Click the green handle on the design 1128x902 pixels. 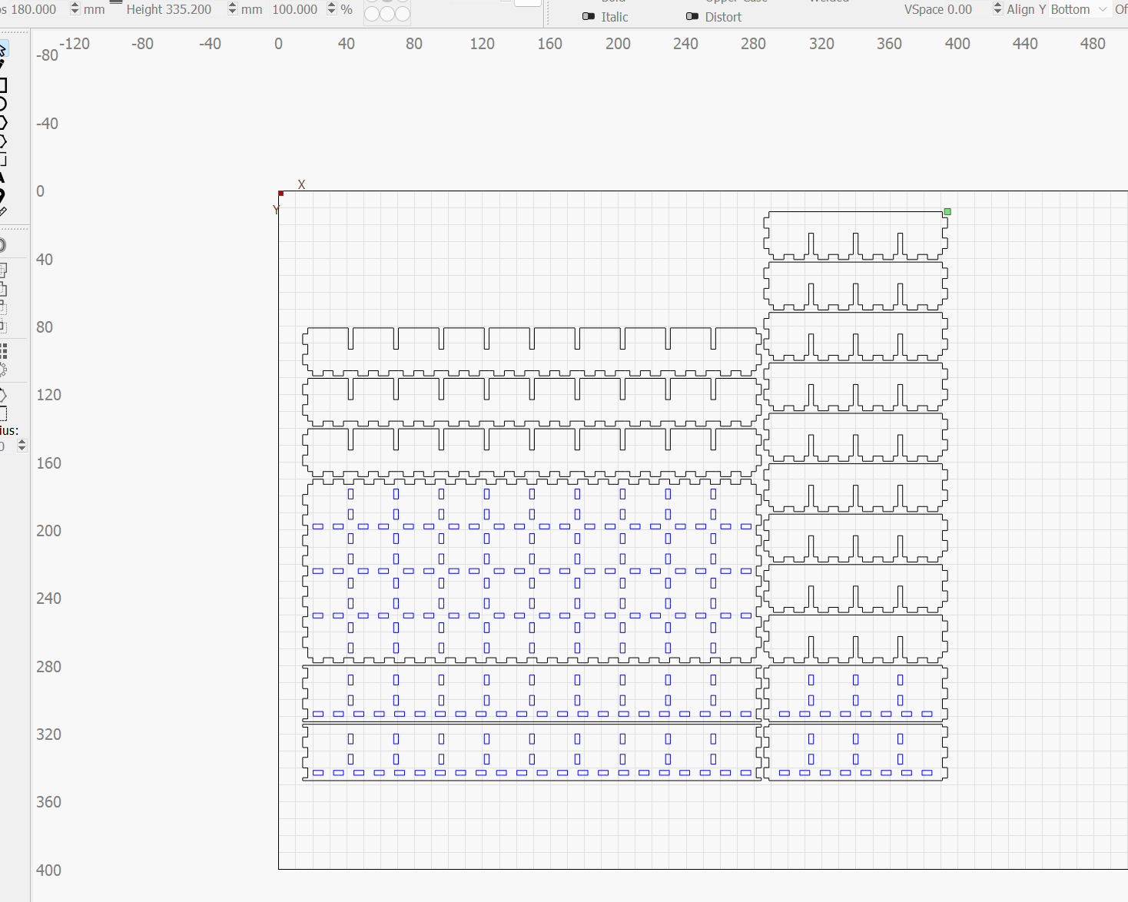coord(947,211)
